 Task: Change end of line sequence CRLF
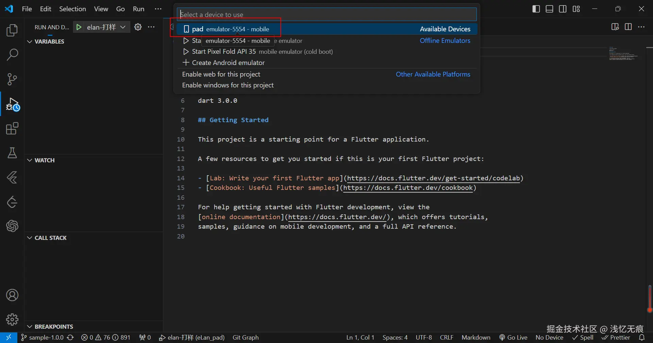point(447,338)
